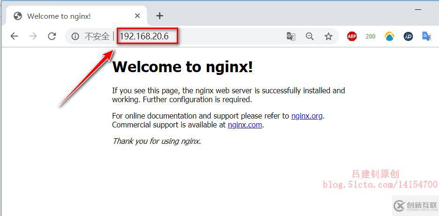Click the Welcome to nginx! heading
Viewport: 439px width, 216px height.
click(x=182, y=67)
